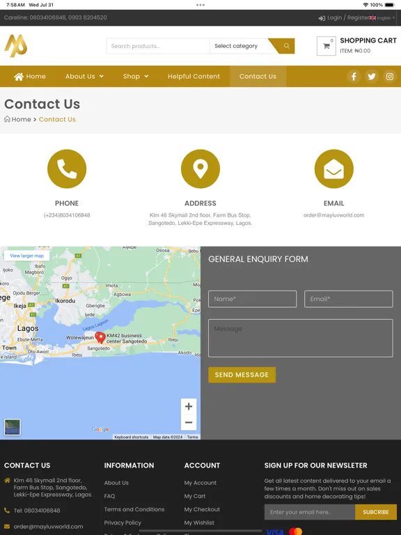401x535 pixels.
Task: Open footer FAQ link
Action: coord(109,496)
